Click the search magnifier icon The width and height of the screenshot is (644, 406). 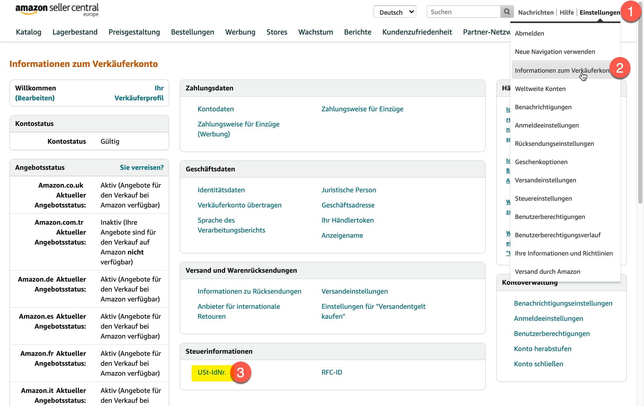[507, 12]
